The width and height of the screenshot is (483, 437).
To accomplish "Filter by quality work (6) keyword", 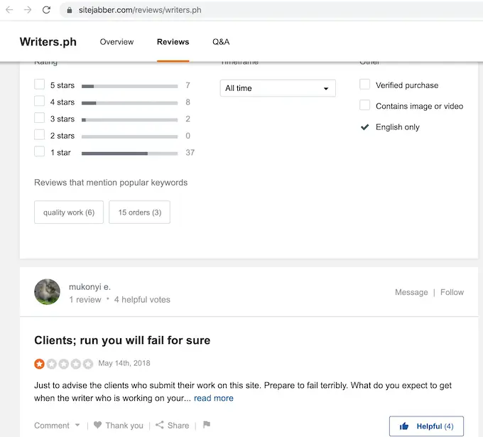I will click(x=69, y=212).
